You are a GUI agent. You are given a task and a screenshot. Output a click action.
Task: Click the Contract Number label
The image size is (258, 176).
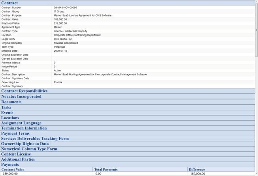click(x=11, y=7)
